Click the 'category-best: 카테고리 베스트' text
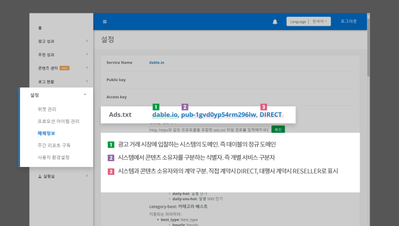The height and width of the screenshot is (226, 399). point(178,206)
